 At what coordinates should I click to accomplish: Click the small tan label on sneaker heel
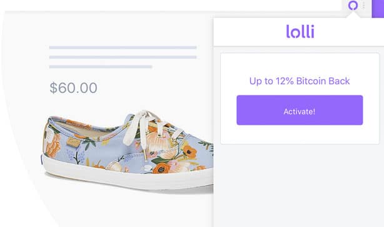[73, 142]
